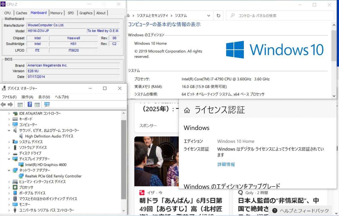Switch to the SPD tab in CPU-Z
The image size is (339, 216).
coord(71,13)
